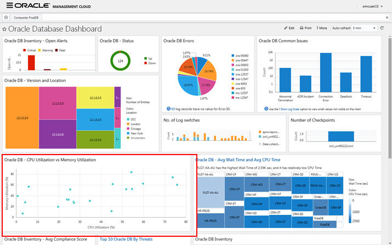Viewport: 392px width, 245px height.
Task: Click the CPU Time color scale bar
Action: 350,211
